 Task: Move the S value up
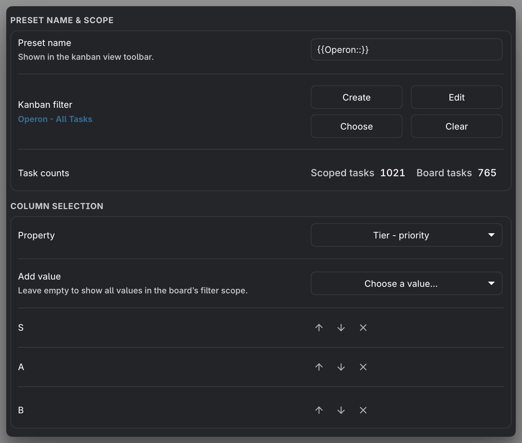[319, 328]
